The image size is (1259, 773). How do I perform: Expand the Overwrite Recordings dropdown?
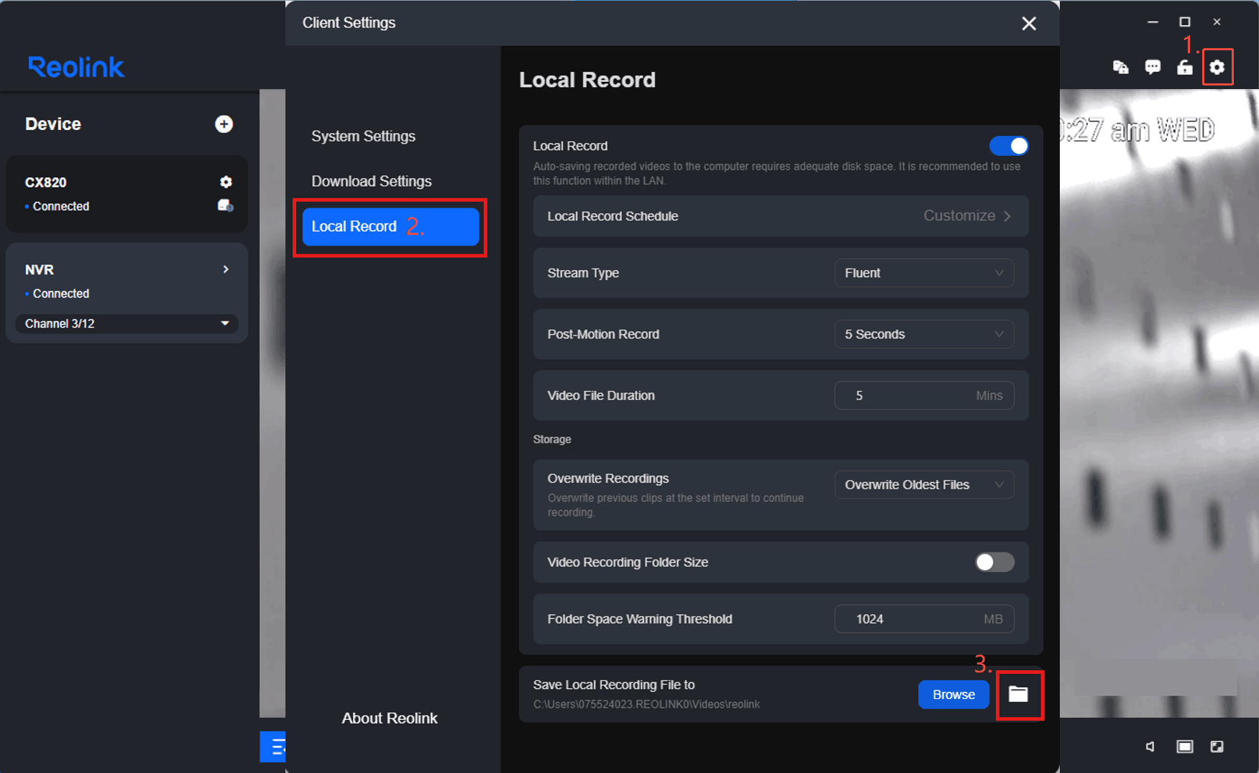point(924,485)
